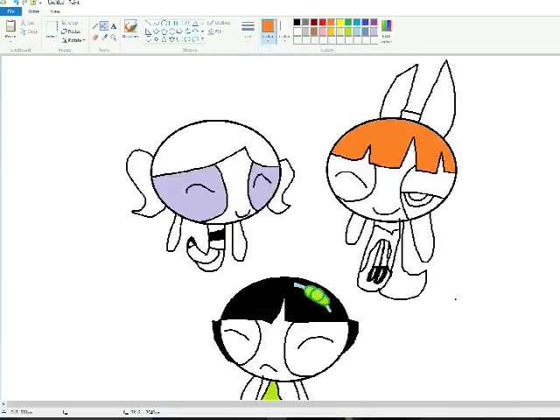Pick the Right triangle shape
The height and width of the screenshot is (420, 560).
[148, 31]
